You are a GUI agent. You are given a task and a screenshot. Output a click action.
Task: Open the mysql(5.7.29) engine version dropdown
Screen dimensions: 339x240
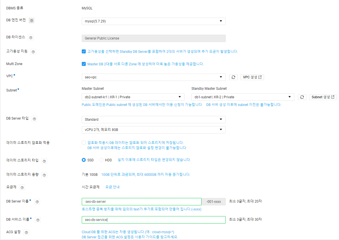point(154,21)
